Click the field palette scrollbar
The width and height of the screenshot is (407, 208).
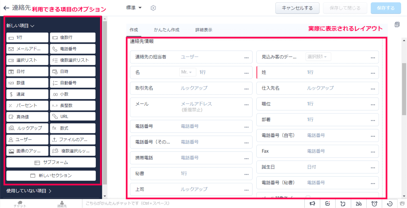coord(105,102)
